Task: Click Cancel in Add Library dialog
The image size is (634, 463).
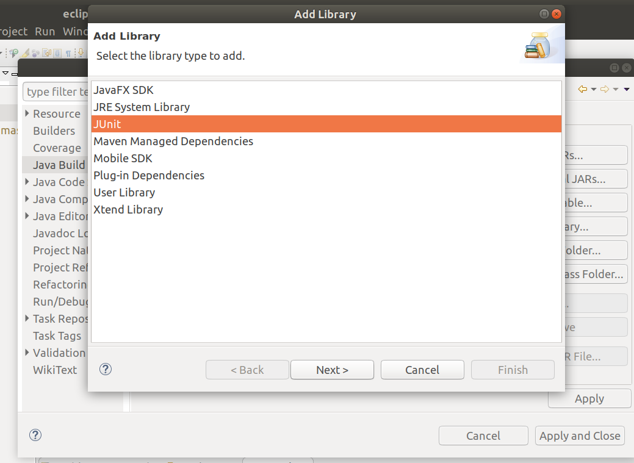Action: tap(422, 370)
